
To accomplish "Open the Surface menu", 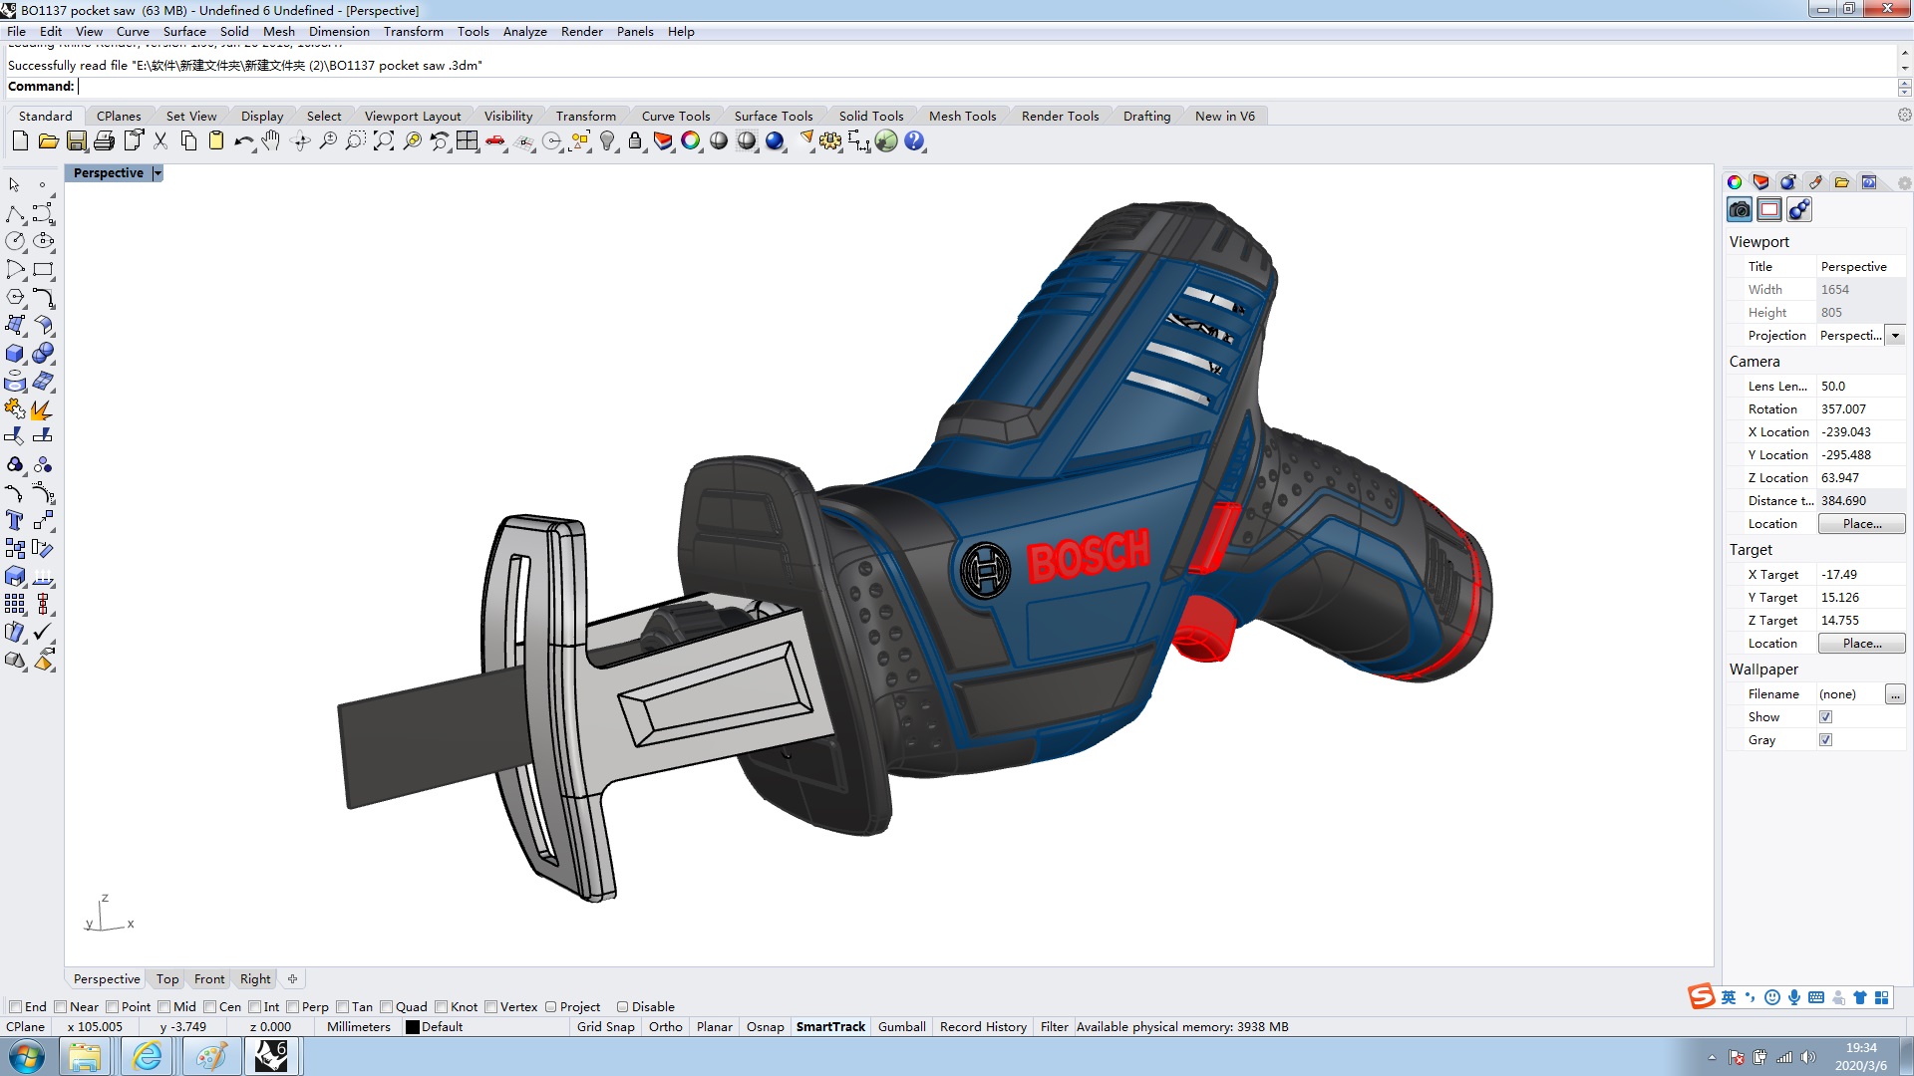I will coord(184,31).
